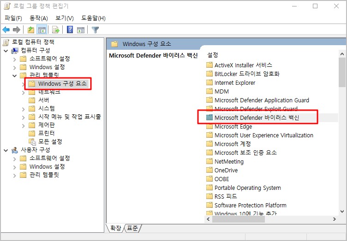The image size is (347, 241).
Task: Expand 소프트웨어 설정 under 컴퓨터 구성
Action: point(15,59)
